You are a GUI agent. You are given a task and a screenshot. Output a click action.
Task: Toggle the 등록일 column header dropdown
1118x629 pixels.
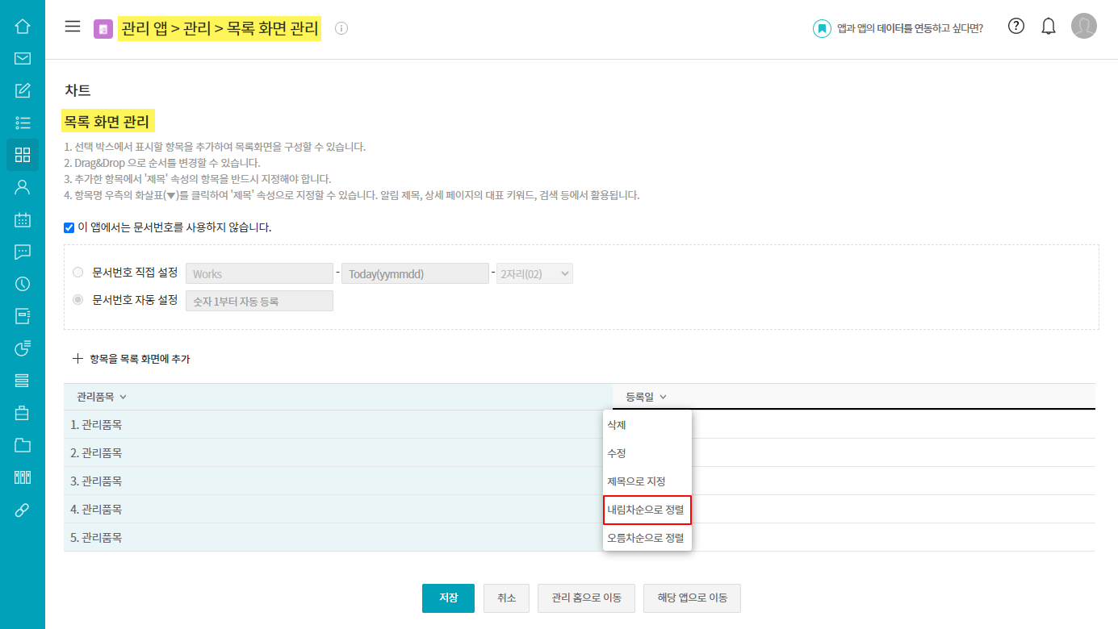tap(663, 397)
